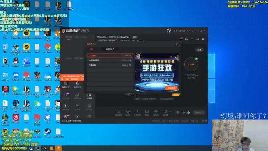This screenshot has width=268, height=151.
Task: Click the share icon at top right
Action: 203,39
